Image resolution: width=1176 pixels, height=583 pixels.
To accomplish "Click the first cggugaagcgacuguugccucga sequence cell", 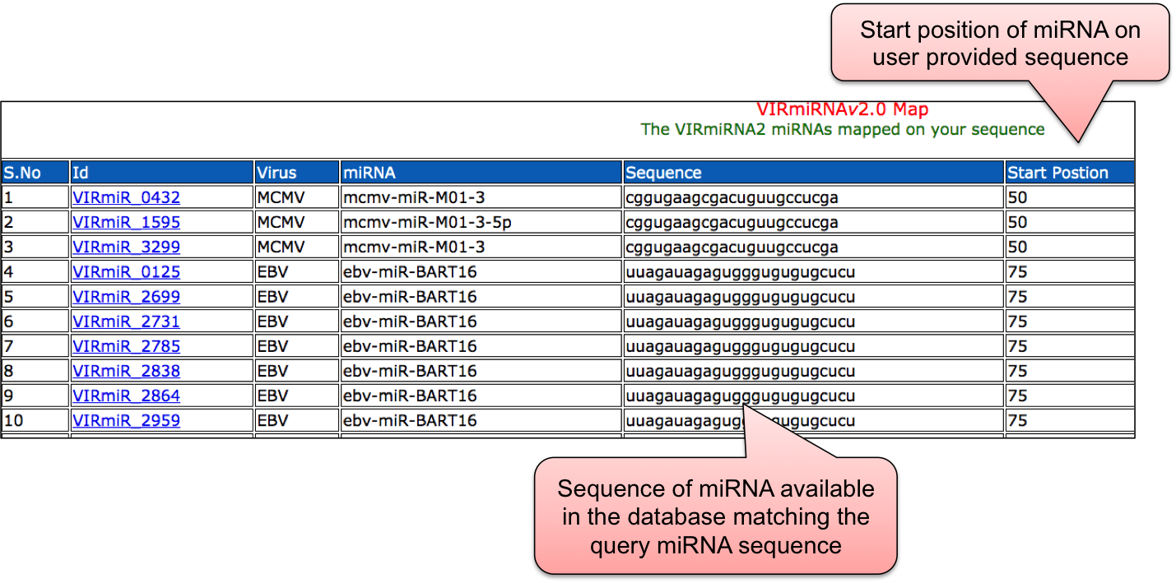I will click(732, 197).
